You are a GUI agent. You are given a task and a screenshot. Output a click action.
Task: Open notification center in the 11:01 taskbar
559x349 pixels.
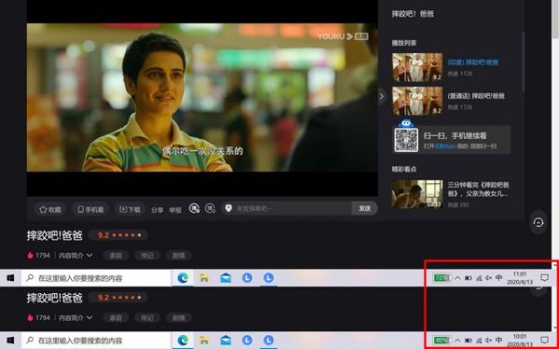(x=544, y=277)
